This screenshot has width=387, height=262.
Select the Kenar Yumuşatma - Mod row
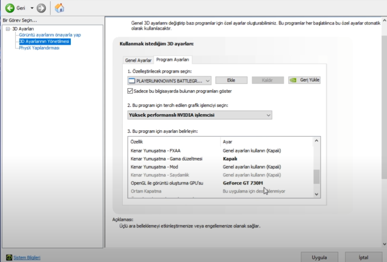click(x=221, y=167)
